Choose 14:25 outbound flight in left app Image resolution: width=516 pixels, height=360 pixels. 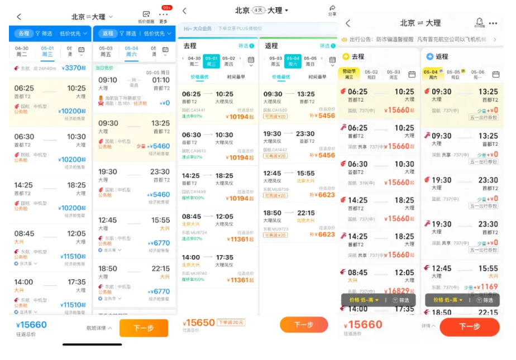50,199
